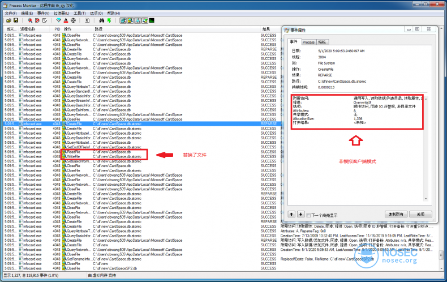Open the 工具(T) menu

pyautogui.click(x=80, y=14)
